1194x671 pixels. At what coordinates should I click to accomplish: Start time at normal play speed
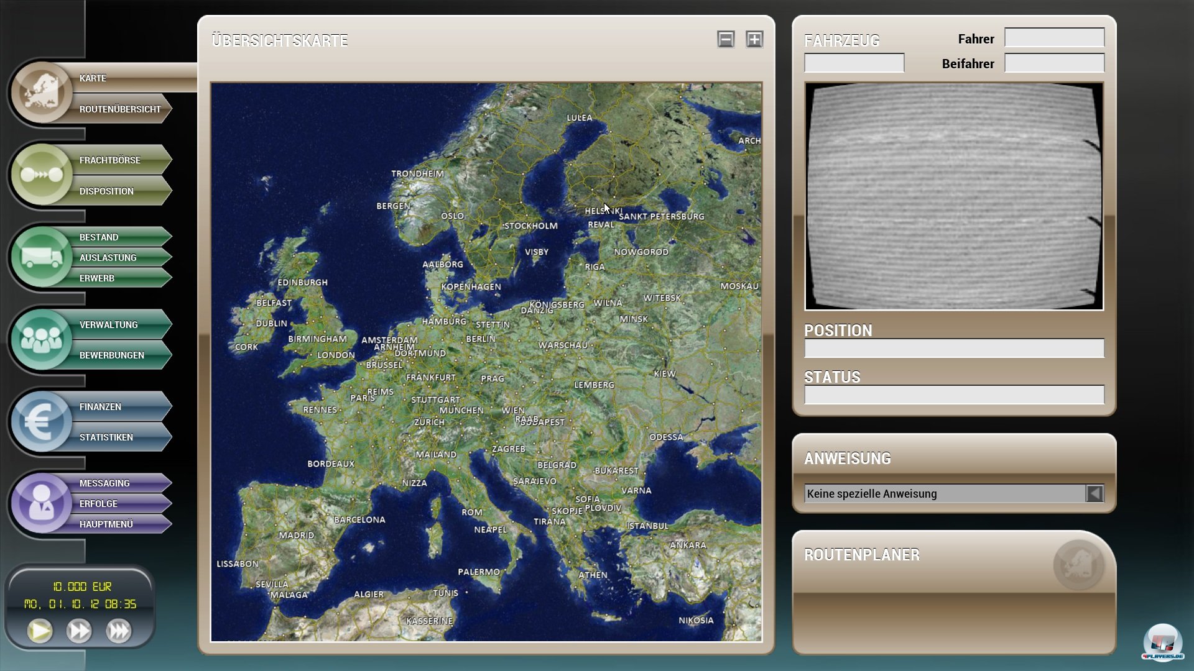(x=40, y=631)
